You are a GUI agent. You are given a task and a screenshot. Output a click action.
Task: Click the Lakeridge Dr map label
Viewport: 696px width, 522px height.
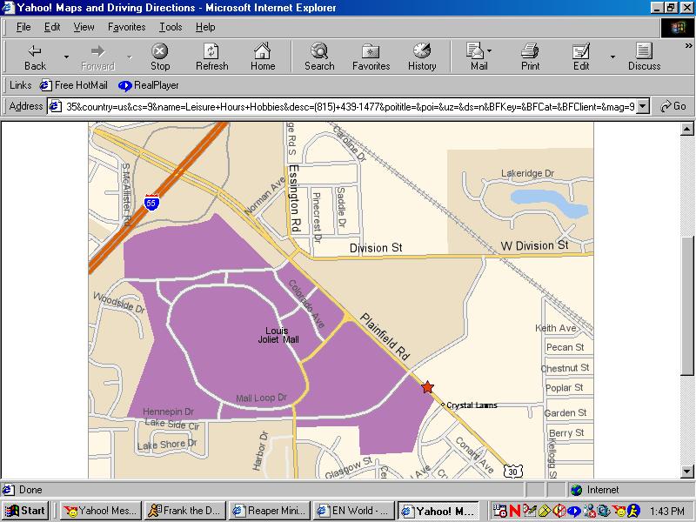(x=527, y=173)
